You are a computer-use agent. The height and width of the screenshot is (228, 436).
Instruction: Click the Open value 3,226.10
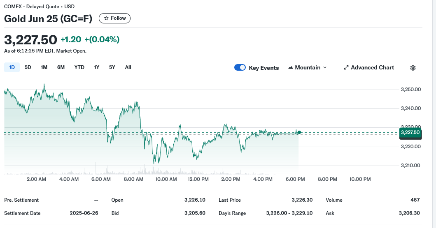195,200
